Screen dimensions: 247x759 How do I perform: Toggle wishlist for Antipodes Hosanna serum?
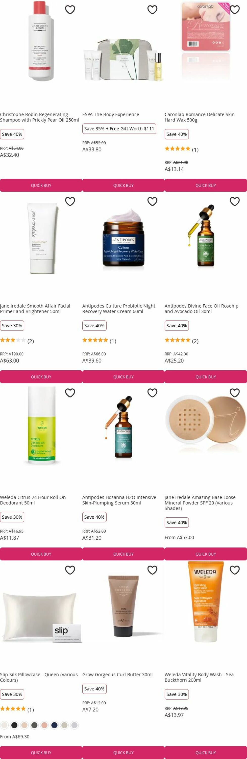152,393
